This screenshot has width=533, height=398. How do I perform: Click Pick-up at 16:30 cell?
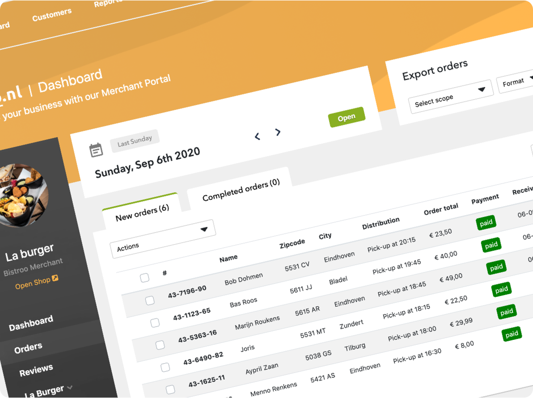point(417,356)
